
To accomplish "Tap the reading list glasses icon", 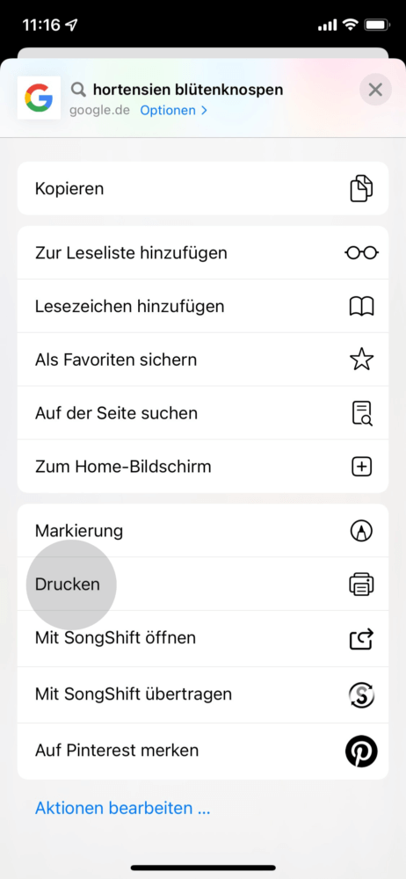I will point(361,253).
